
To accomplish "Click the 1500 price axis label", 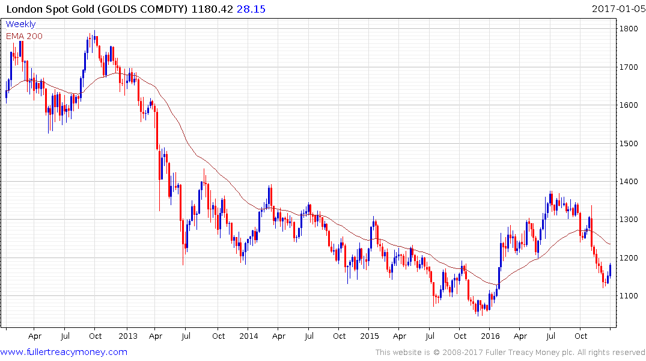I will (x=629, y=144).
